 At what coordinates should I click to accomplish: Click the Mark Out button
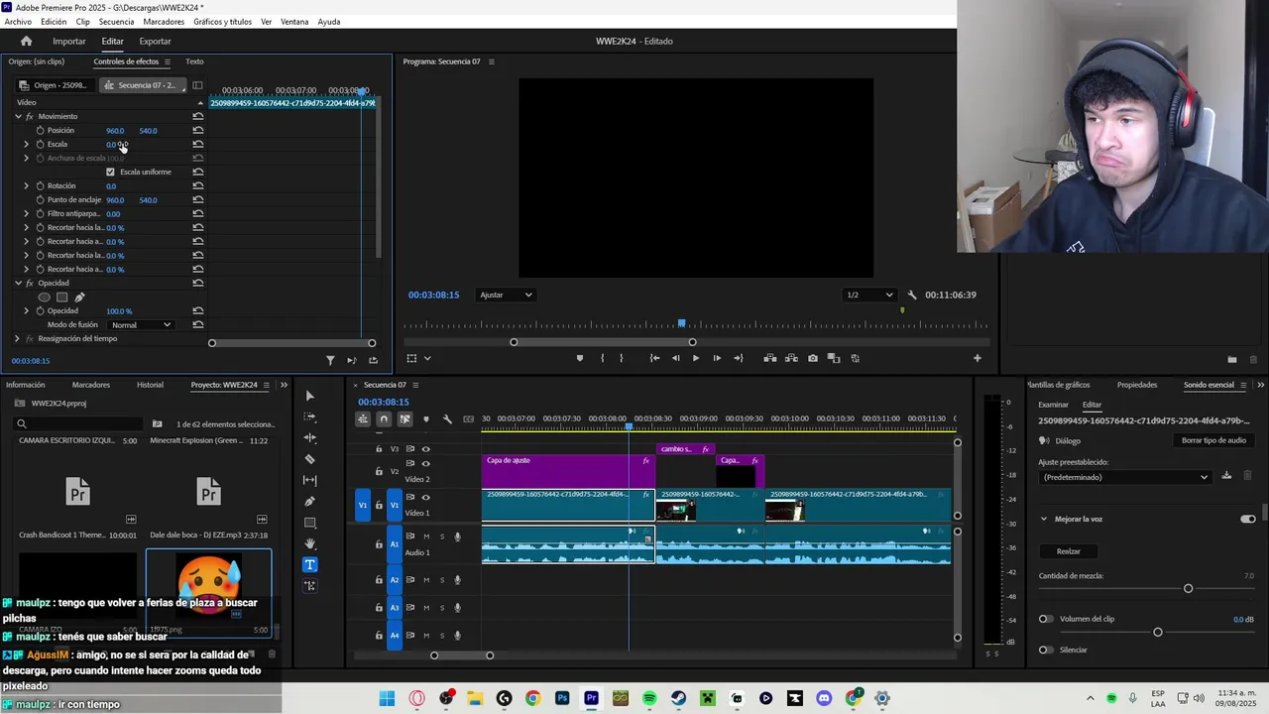pos(622,358)
